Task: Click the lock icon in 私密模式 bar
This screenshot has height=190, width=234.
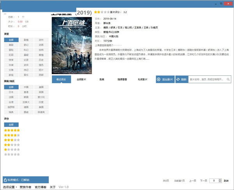Action: (x=5, y=180)
